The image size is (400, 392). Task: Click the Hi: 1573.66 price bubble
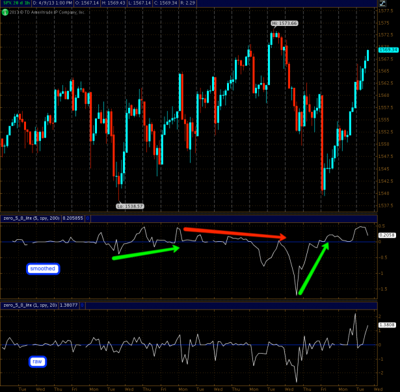pos(284,23)
